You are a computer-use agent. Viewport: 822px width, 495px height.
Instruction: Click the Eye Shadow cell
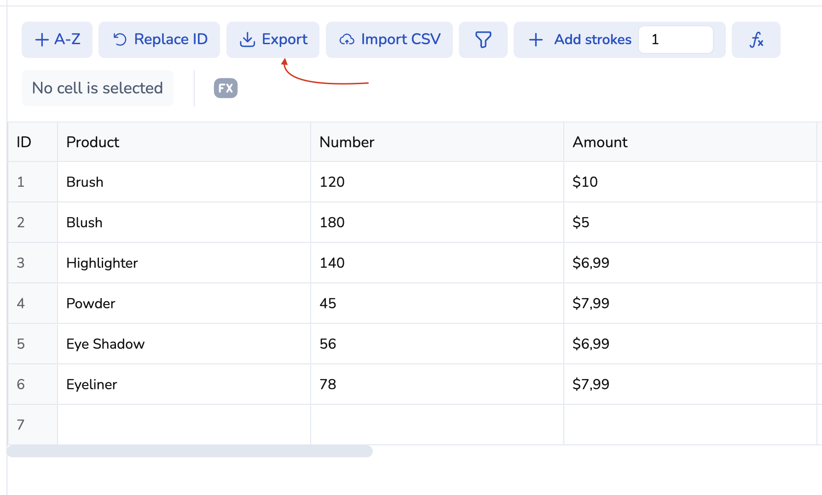184,344
